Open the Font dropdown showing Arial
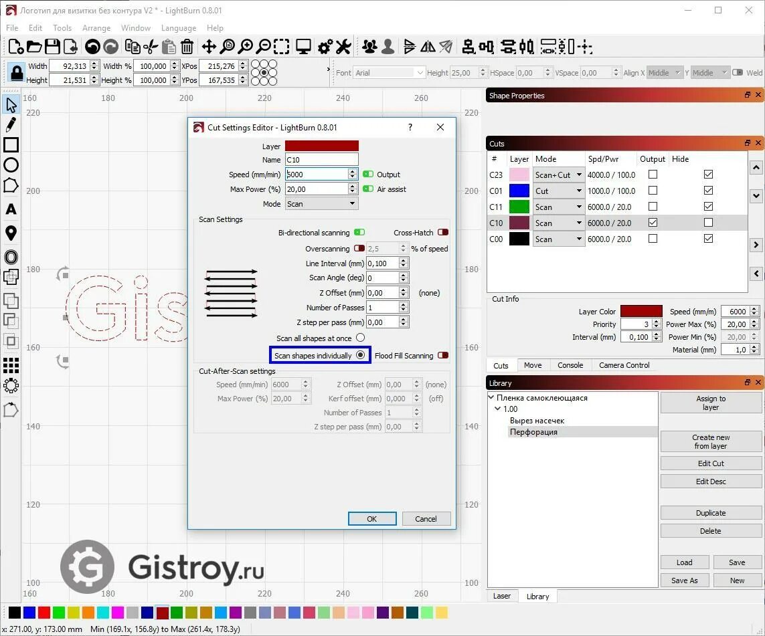 click(389, 73)
